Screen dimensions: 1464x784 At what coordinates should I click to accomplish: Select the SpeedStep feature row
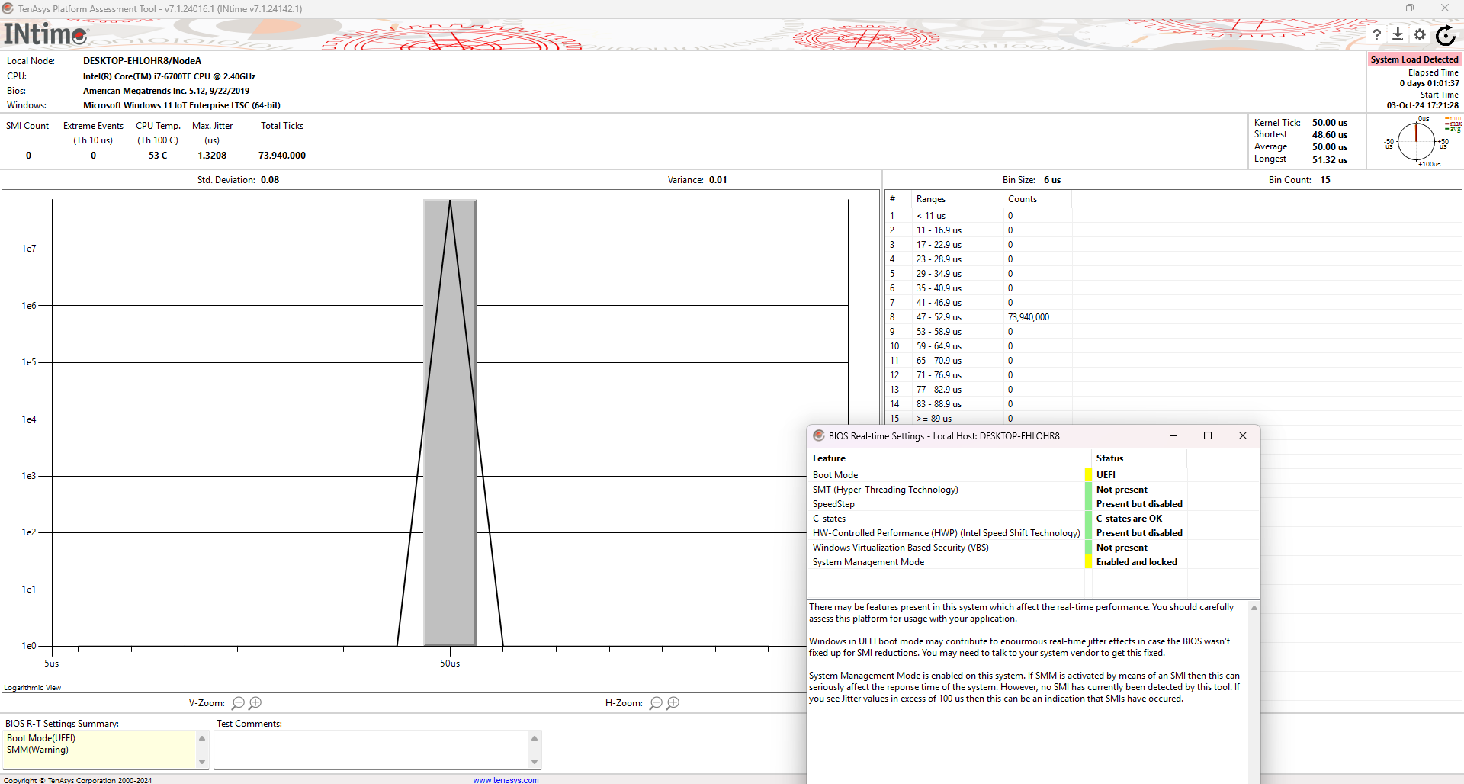[x=1033, y=504]
